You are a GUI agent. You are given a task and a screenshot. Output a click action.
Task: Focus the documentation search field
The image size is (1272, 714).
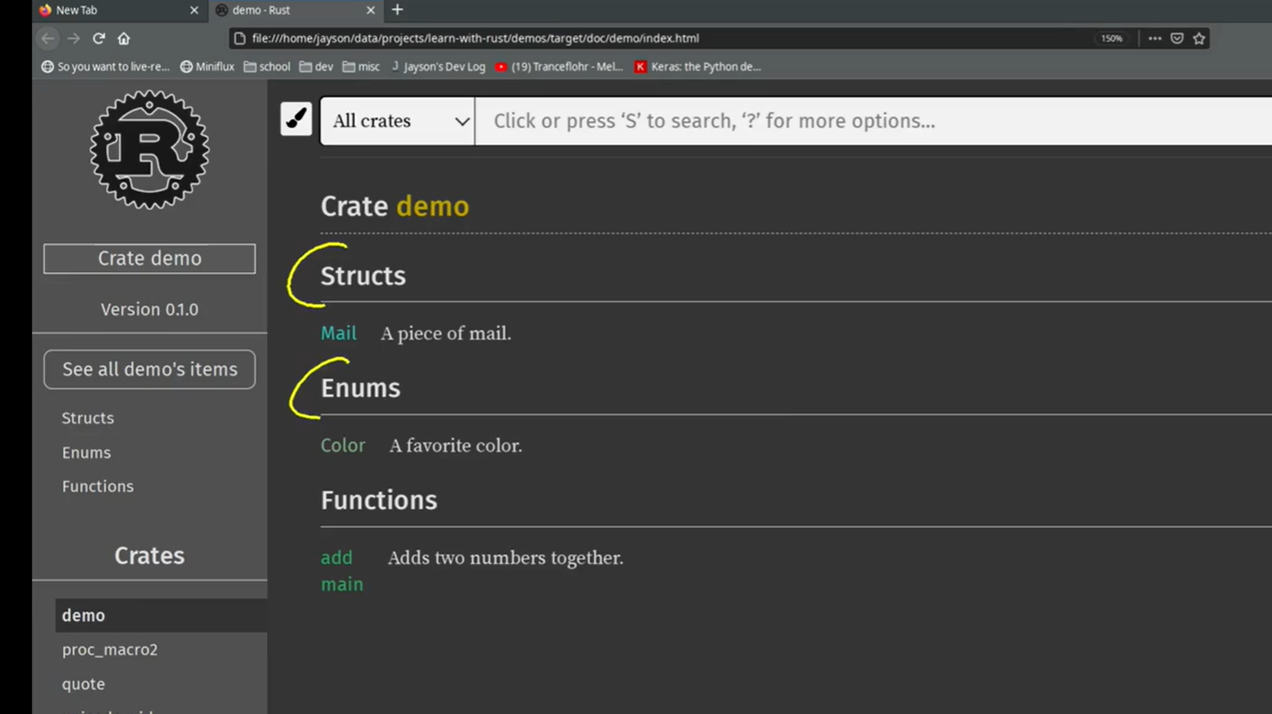(870, 121)
